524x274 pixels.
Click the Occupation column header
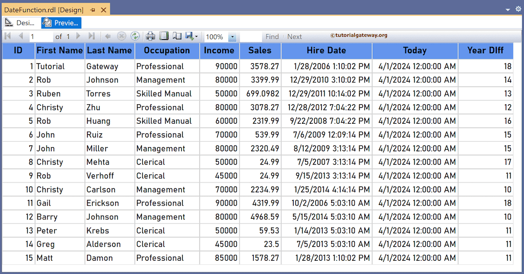pyautogui.click(x=167, y=51)
